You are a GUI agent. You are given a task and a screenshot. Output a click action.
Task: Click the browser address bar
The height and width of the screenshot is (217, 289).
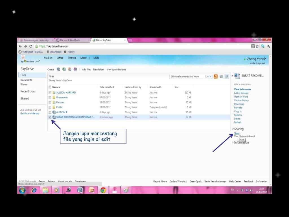(x=142, y=46)
